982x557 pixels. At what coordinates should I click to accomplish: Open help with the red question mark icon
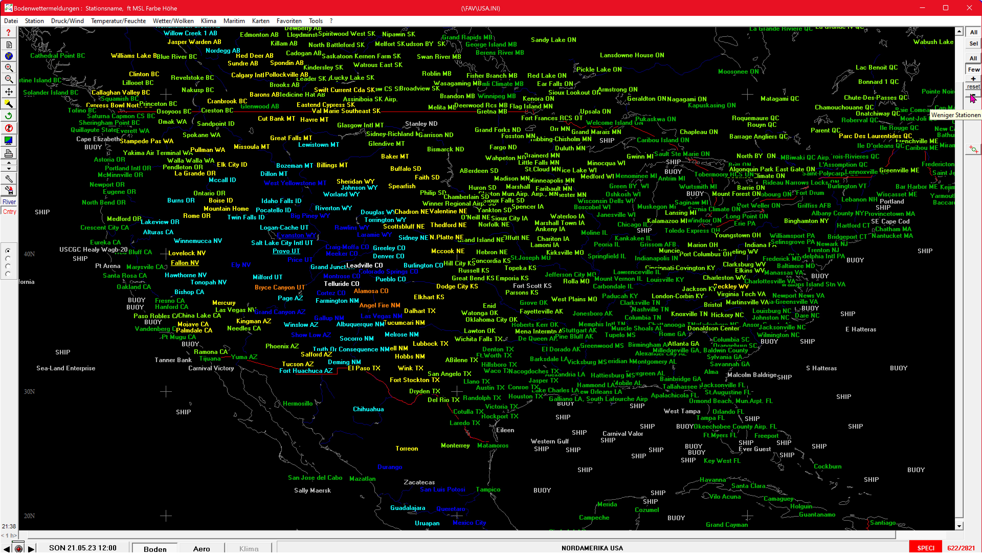coord(8,33)
